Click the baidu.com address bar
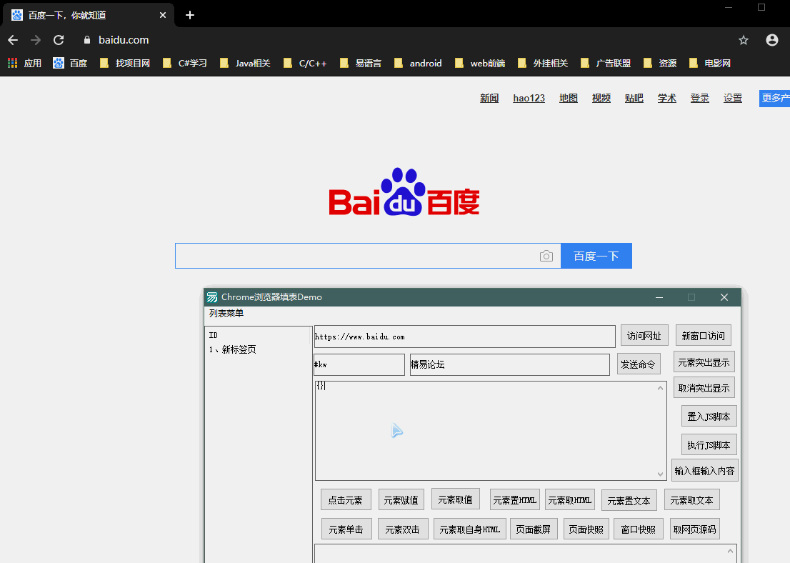790x563 pixels. (403, 40)
